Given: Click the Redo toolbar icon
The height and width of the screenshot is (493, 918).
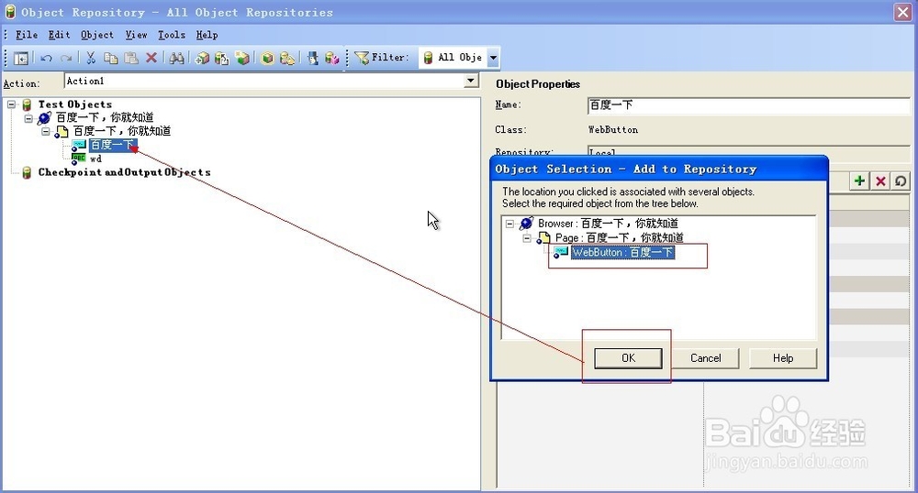Looking at the screenshot, I should (x=66, y=58).
